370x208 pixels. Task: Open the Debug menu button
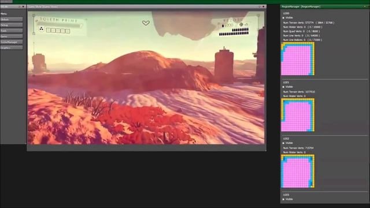(x=12, y=25)
